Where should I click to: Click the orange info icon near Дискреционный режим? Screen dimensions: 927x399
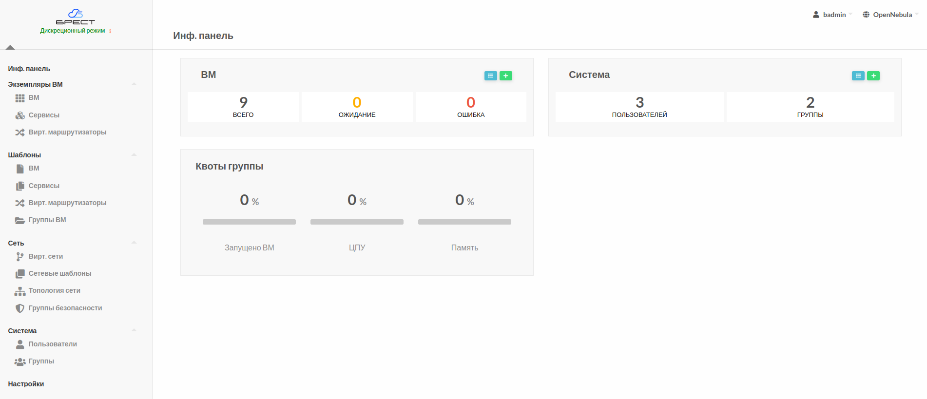110,31
